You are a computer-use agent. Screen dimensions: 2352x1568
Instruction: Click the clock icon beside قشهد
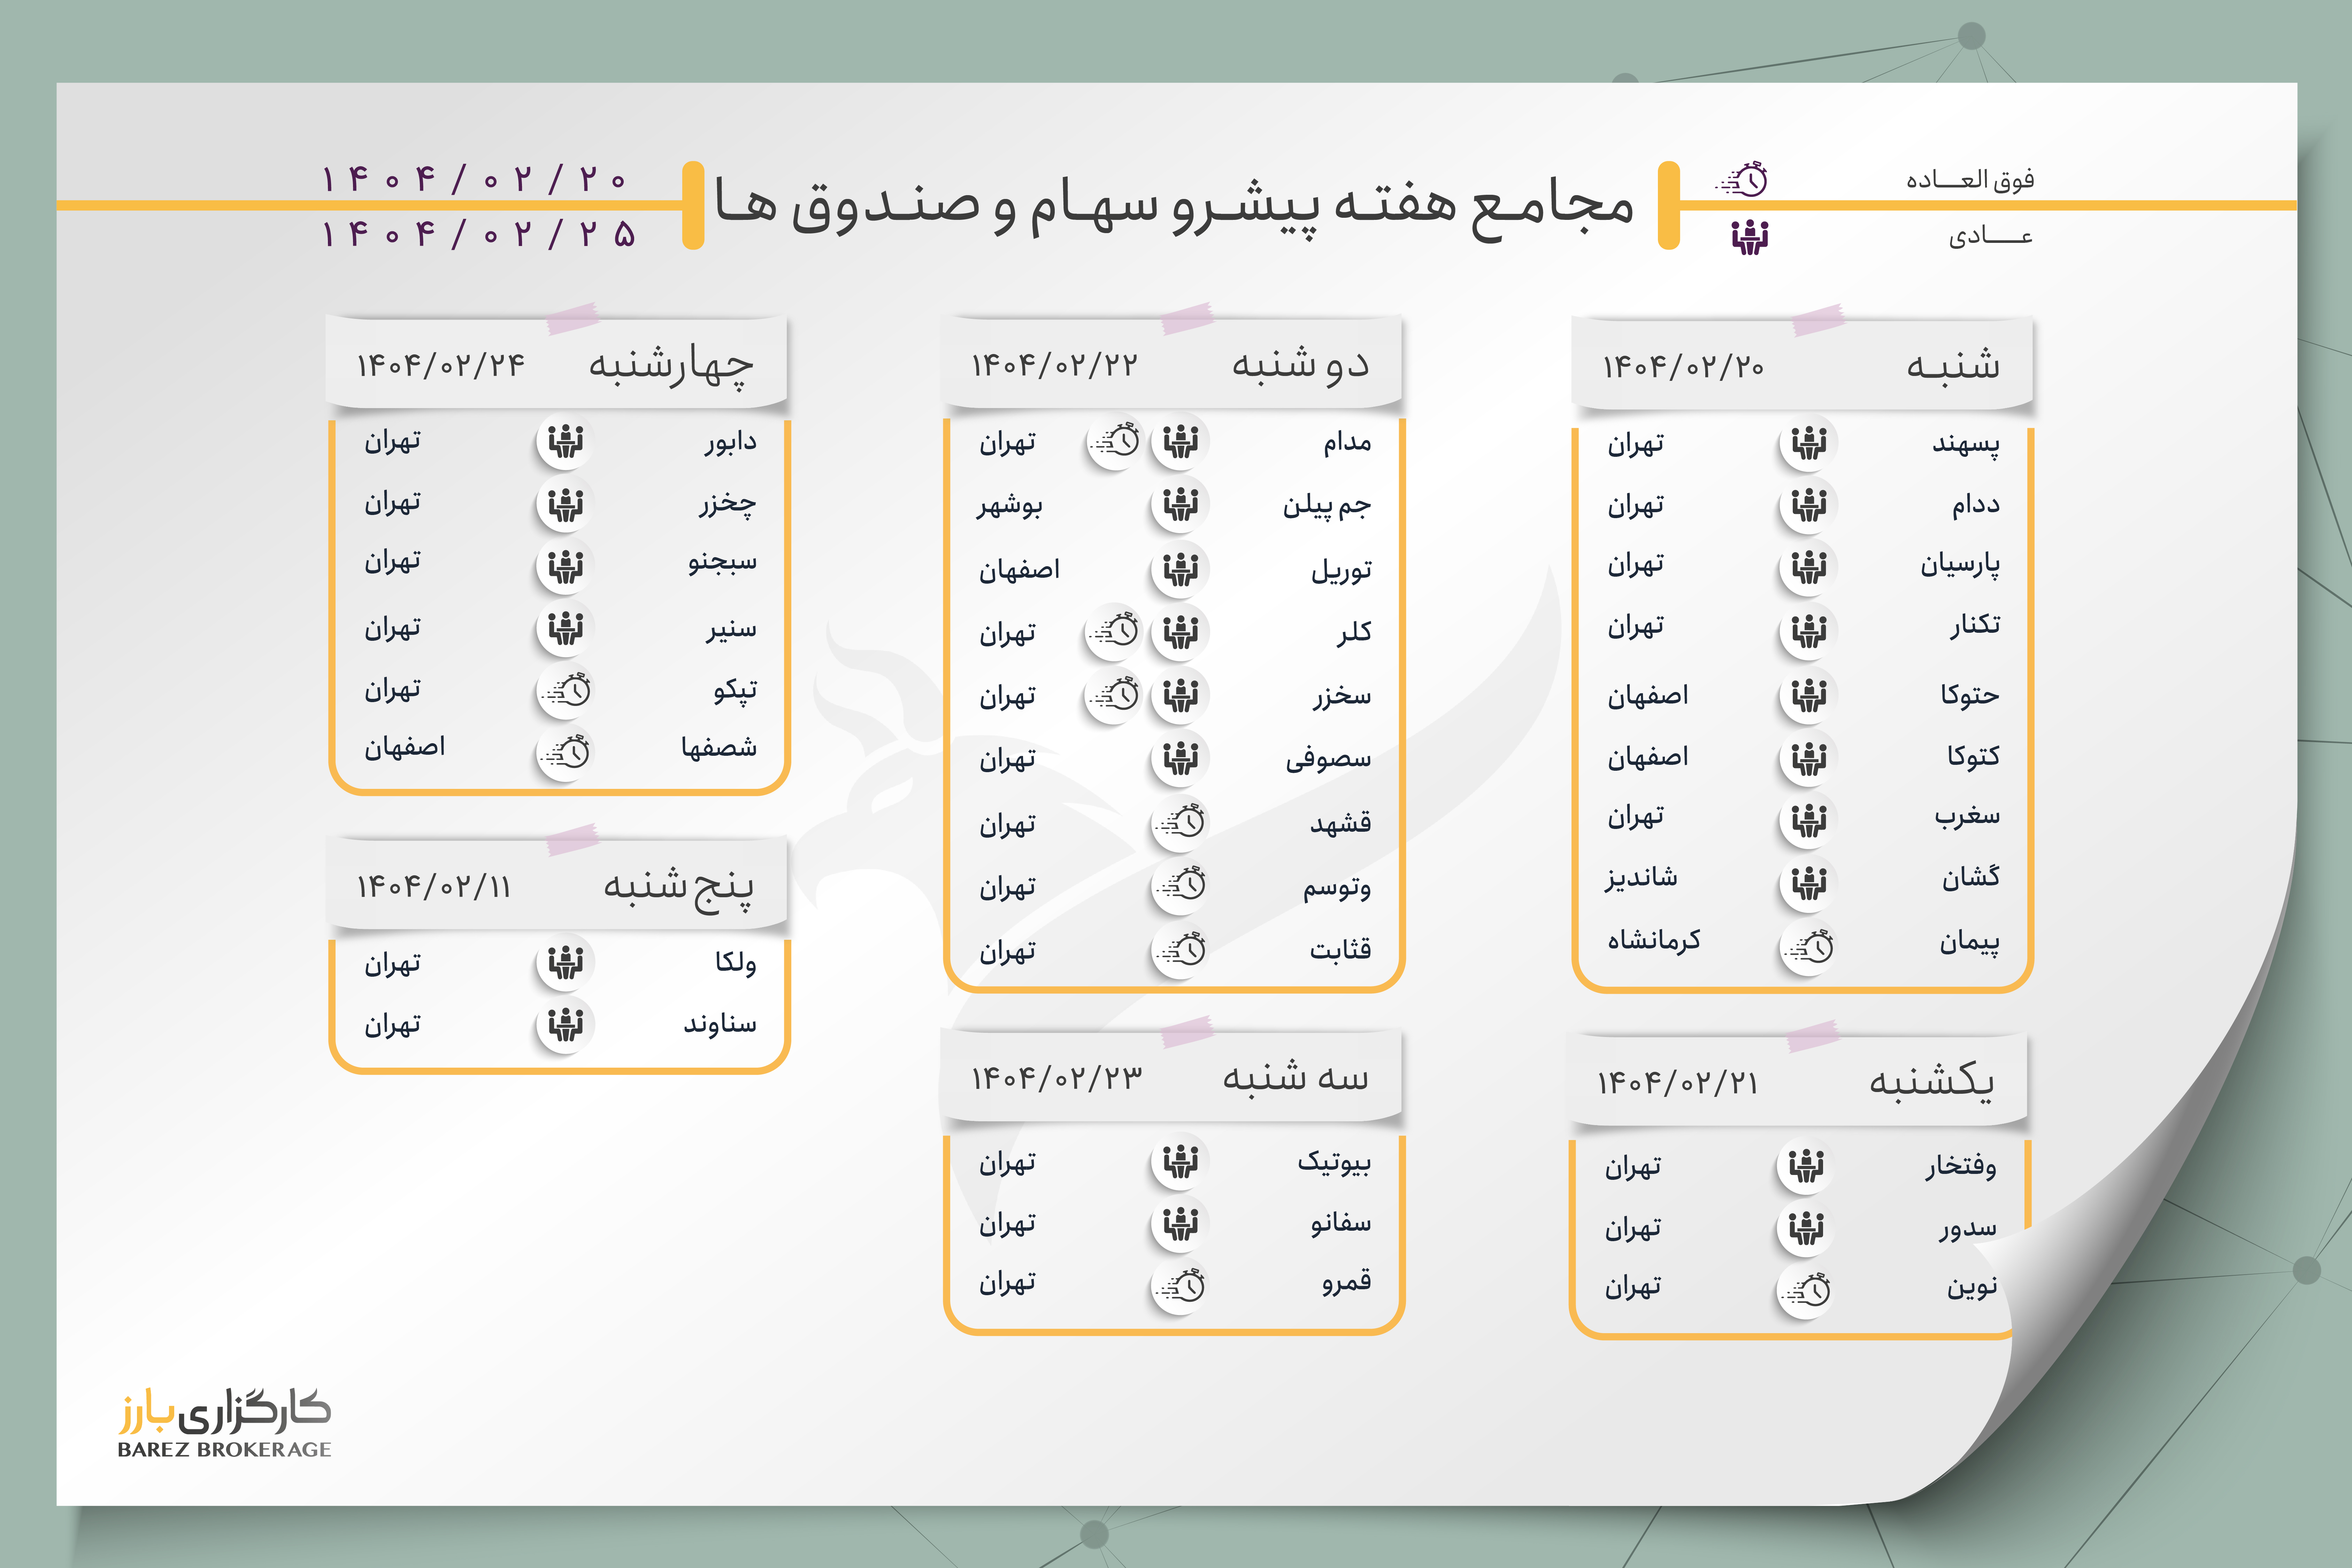pos(1180,823)
